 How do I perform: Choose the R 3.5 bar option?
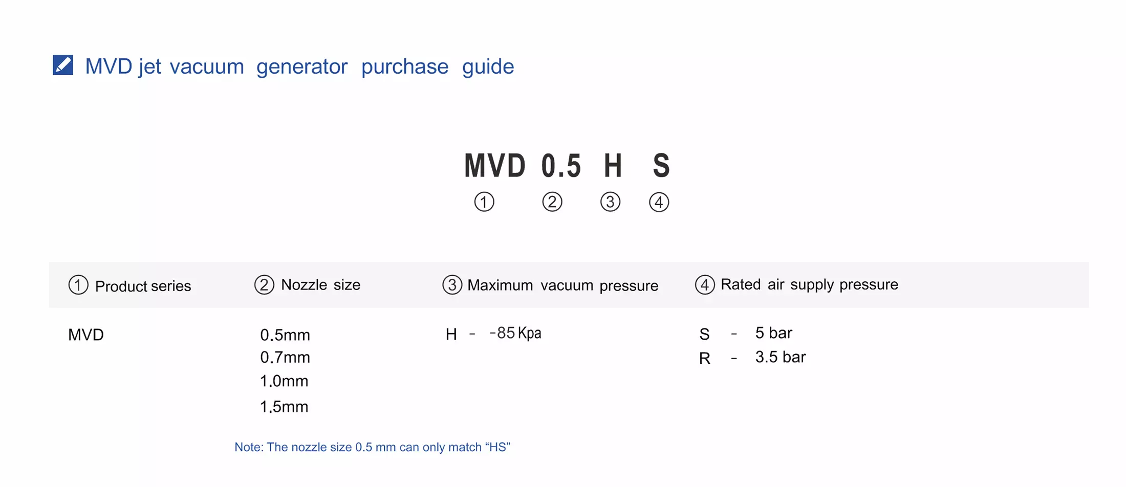pyautogui.click(x=752, y=357)
